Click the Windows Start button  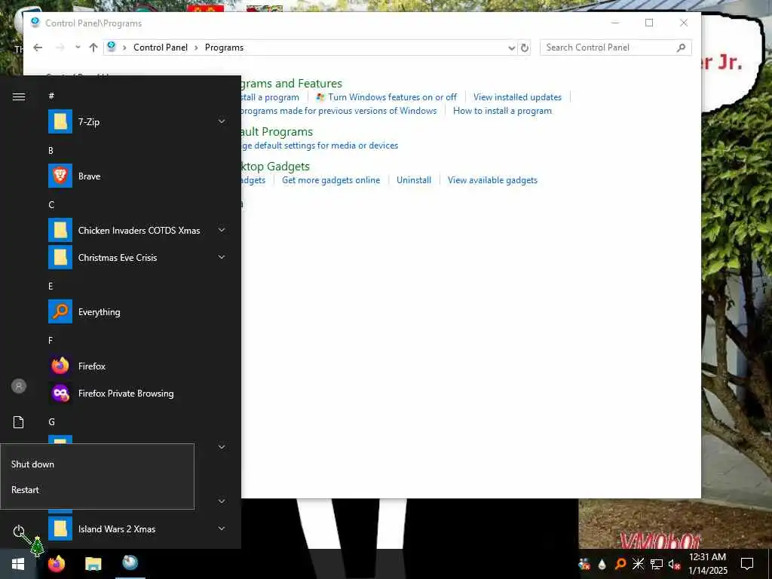tap(18, 564)
